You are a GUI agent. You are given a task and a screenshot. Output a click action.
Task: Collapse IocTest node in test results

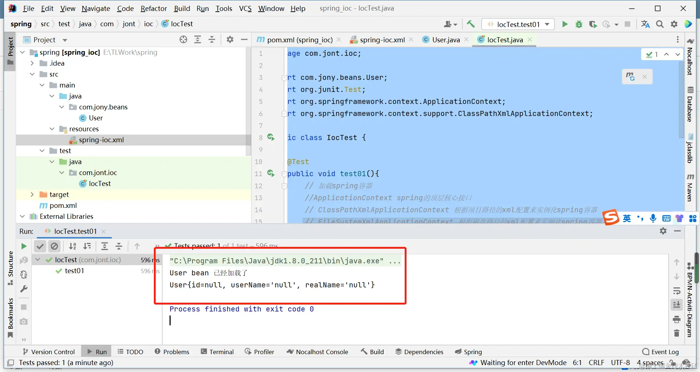(x=38, y=260)
